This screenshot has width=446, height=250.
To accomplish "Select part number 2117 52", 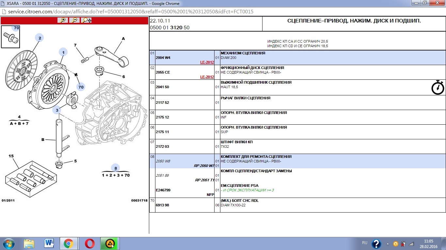I will 162,103.
